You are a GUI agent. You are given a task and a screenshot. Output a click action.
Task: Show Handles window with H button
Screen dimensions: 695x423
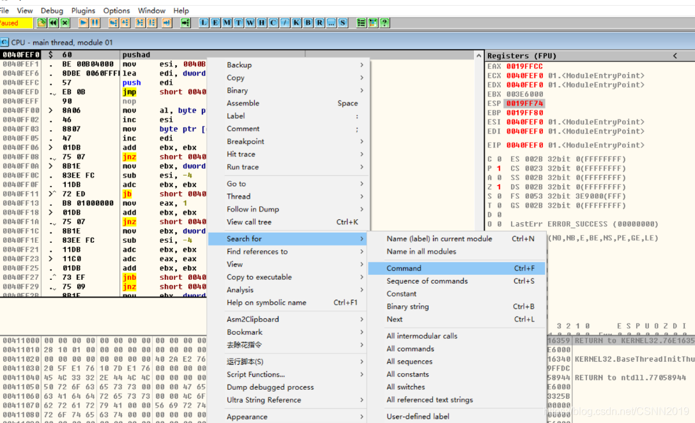[x=261, y=22]
